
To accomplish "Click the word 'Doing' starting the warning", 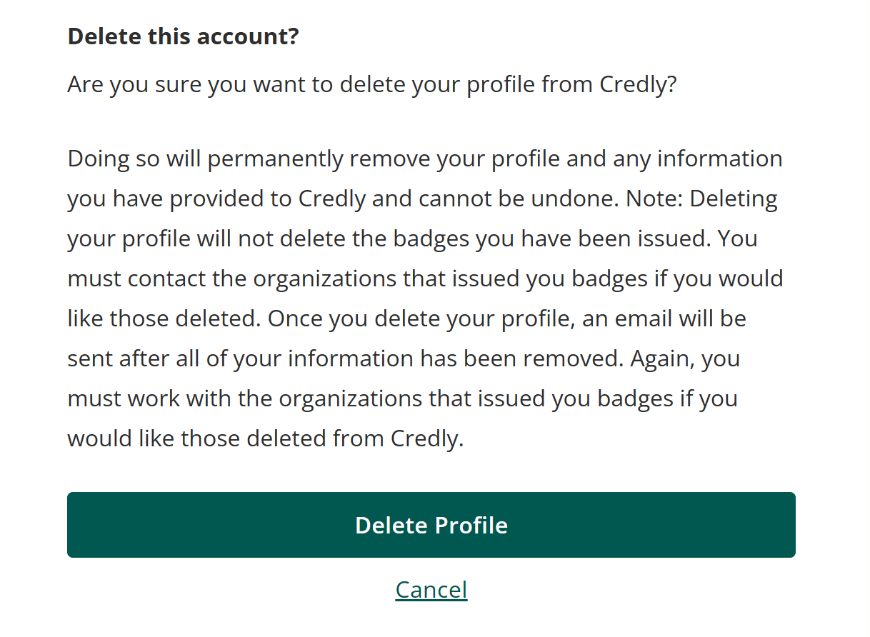I will pos(99,159).
